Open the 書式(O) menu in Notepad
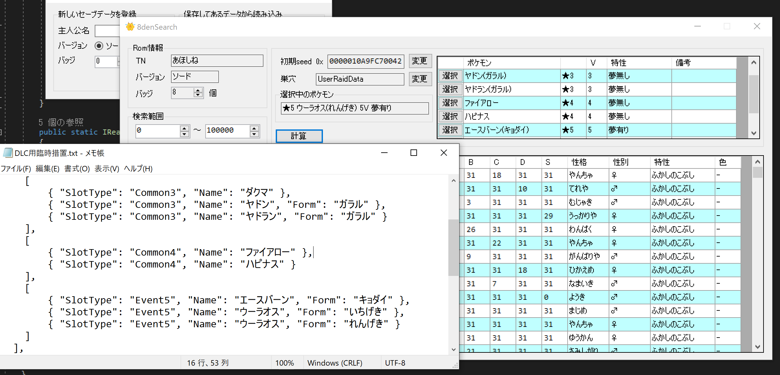Viewport: 780px width, 375px height. [x=77, y=168]
